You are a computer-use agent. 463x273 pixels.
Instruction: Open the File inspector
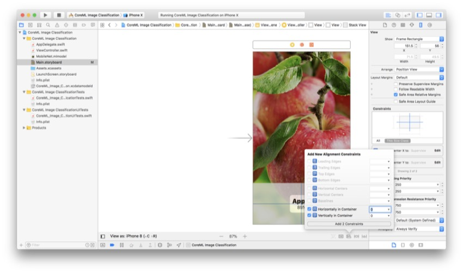(385, 25)
